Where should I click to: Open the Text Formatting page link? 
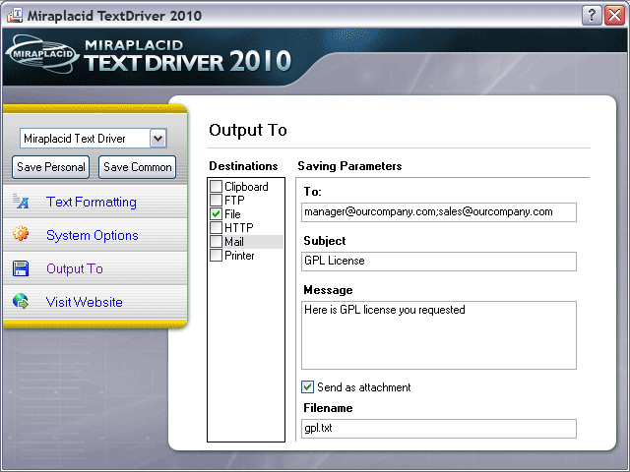coord(92,202)
